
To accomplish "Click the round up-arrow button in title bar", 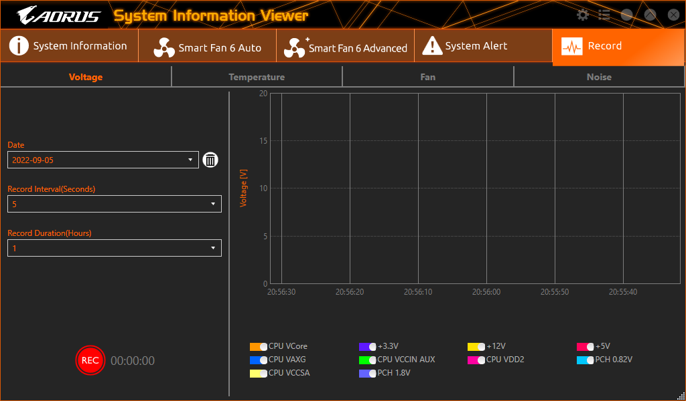I will point(650,15).
